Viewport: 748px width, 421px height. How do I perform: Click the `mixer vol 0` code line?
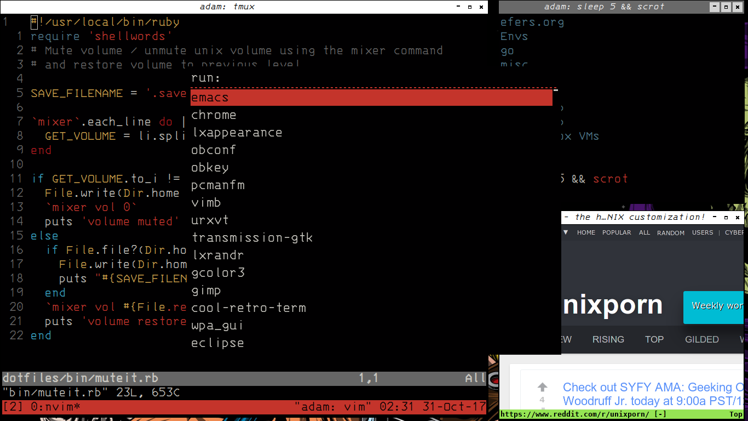tap(91, 207)
